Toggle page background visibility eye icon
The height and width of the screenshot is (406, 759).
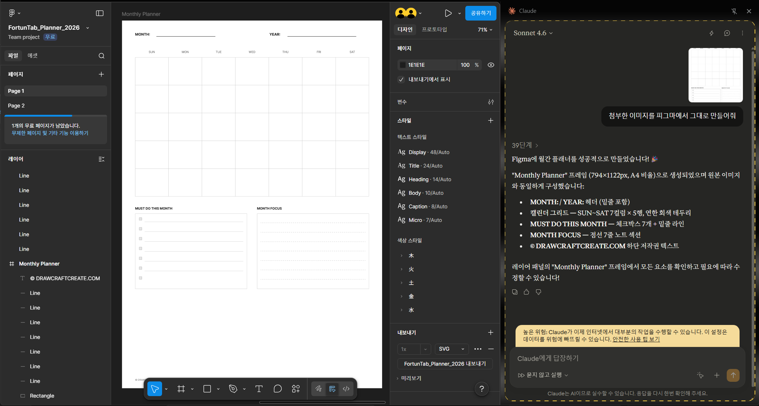(491, 65)
